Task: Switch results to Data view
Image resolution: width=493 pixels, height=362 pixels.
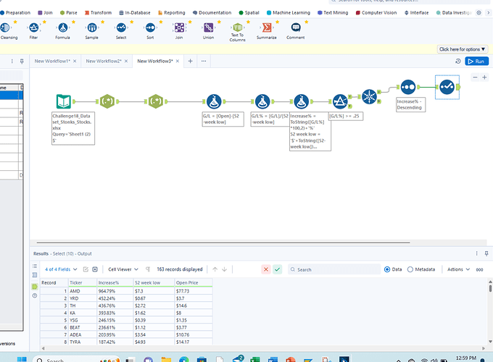Action: (x=393, y=269)
